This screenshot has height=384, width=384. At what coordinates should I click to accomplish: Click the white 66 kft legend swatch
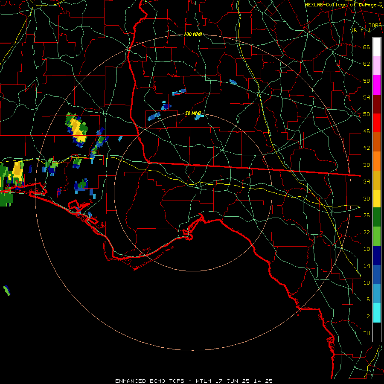(377, 47)
